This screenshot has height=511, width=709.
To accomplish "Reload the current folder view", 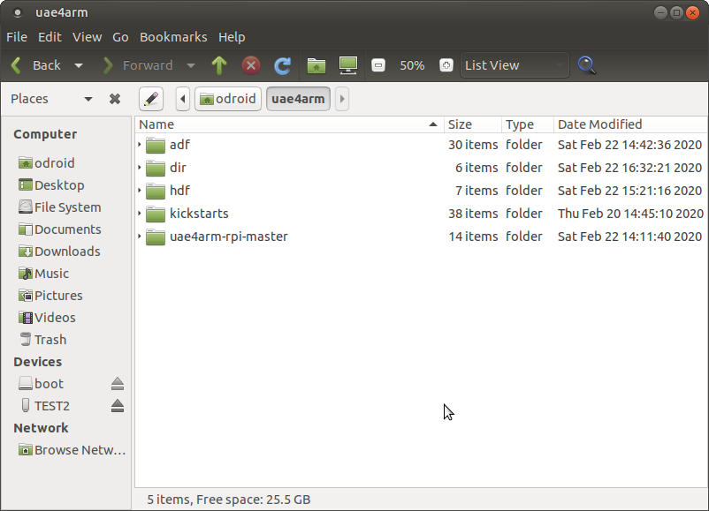I will tap(283, 65).
